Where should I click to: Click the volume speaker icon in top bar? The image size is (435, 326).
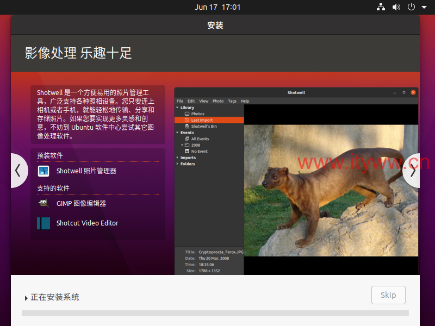click(x=396, y=7)
